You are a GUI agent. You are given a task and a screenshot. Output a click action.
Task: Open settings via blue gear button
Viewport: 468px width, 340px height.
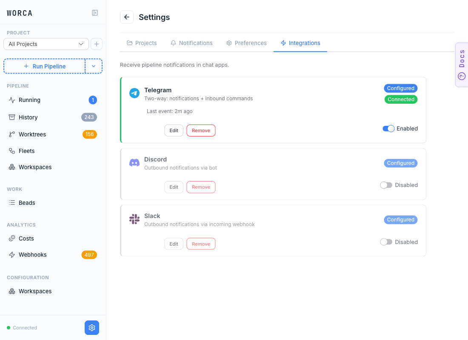pos(92,328)
